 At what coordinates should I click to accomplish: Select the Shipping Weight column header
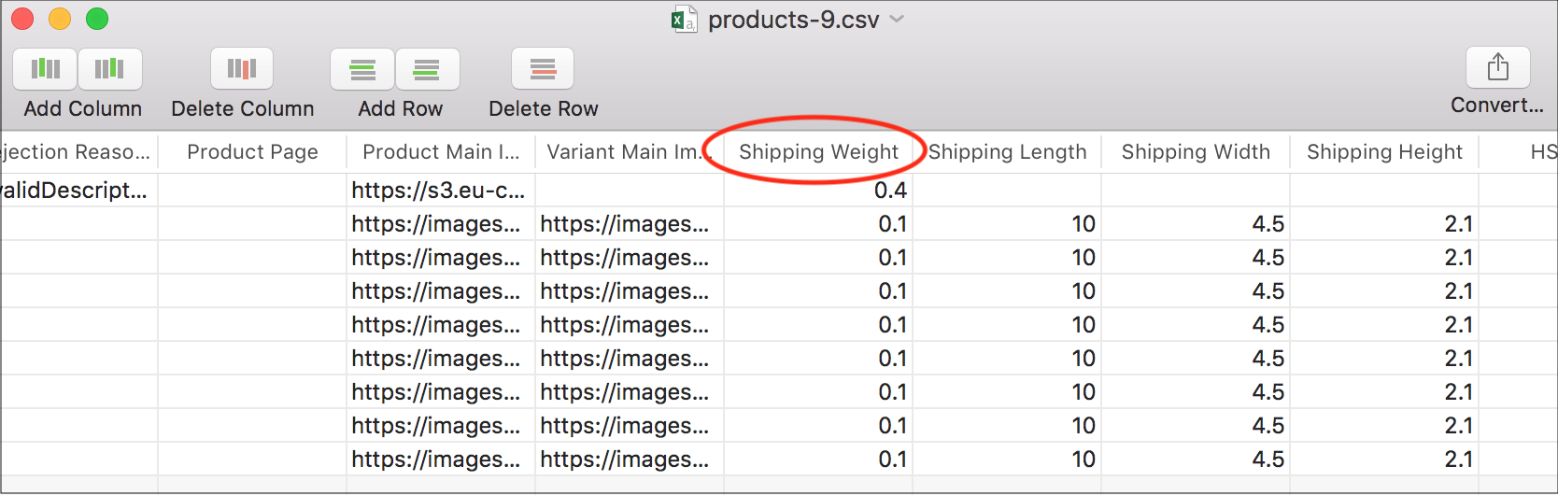click(818, 152)
